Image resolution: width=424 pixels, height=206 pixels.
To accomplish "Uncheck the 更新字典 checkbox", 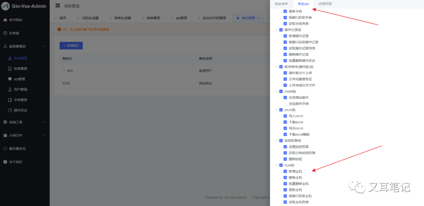I will pyautogui.click(x=285, y=11).
